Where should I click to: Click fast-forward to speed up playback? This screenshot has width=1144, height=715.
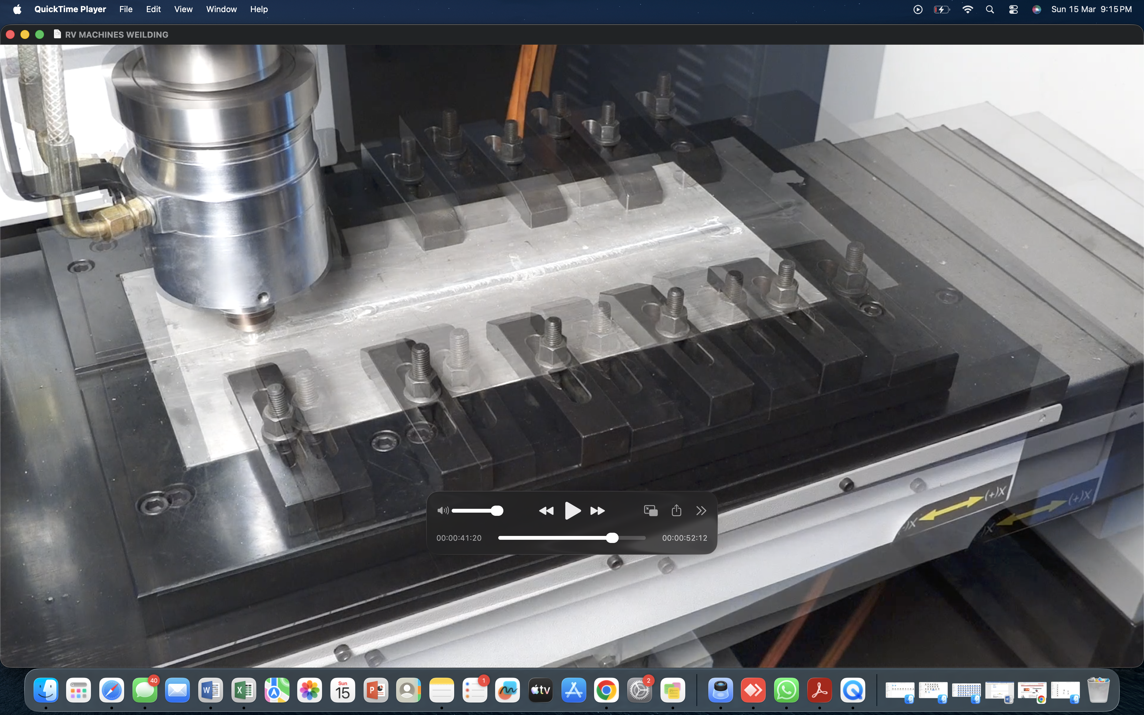pyautogui.click(x=598, y=510)
